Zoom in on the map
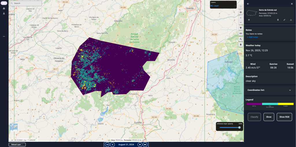The height and width of the screenshot is (147, 296). pyautogui.click(x=240, y=18)
